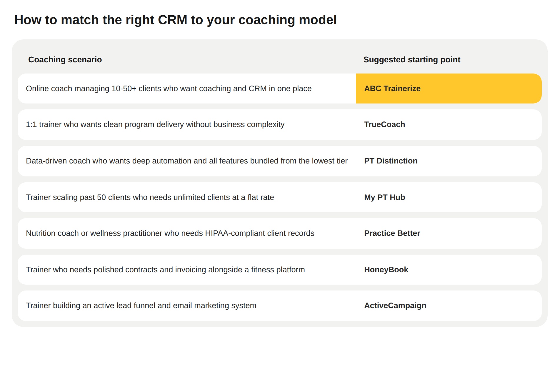Click the heading 'How to match the right CRM'
Image resolution: width=560 pixels, height=374 pixels.
tap(175, 20)
